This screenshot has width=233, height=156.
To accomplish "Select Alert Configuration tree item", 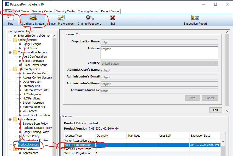I will [35, 57].
